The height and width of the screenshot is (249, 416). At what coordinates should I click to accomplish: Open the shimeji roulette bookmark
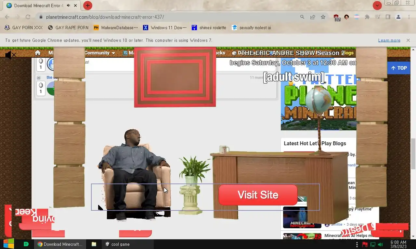(209, 28)
